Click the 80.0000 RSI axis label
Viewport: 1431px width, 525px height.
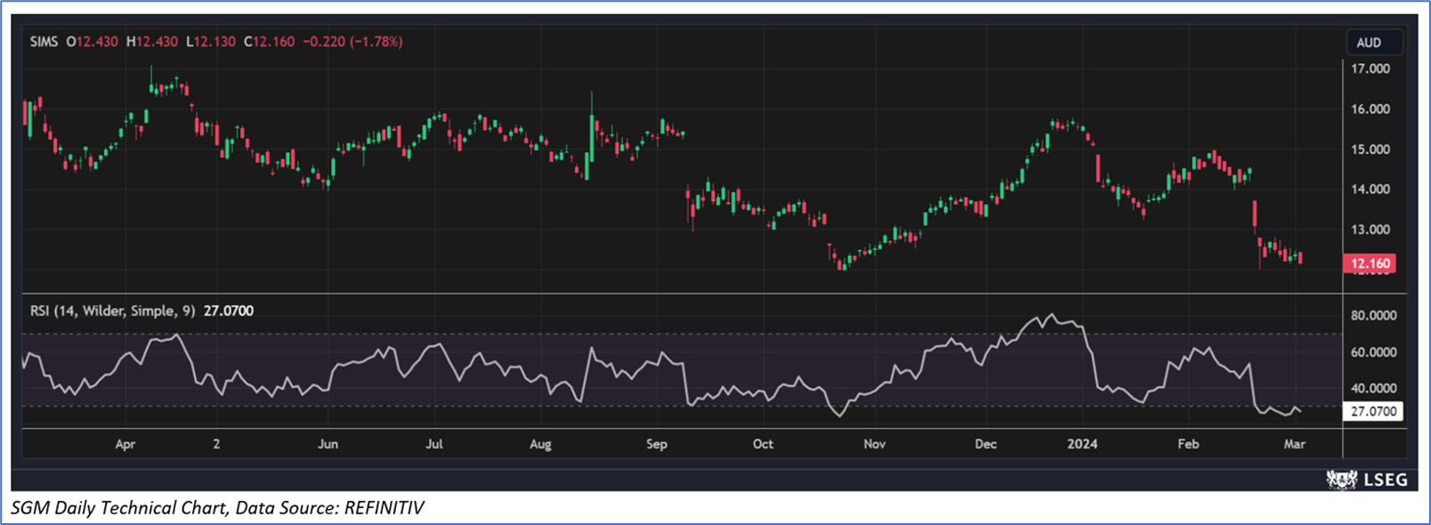1373,315
